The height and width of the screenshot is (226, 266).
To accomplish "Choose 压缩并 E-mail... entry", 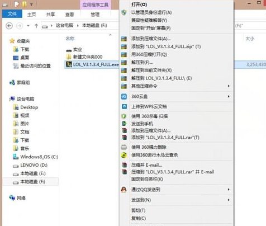I will [x=176, y=165].
